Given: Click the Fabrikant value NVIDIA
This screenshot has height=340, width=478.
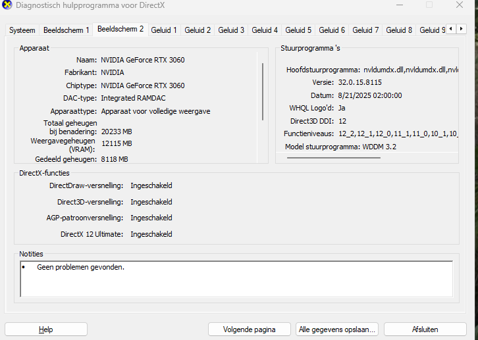Looking at the screenshot, I should [x=113, y=72].
